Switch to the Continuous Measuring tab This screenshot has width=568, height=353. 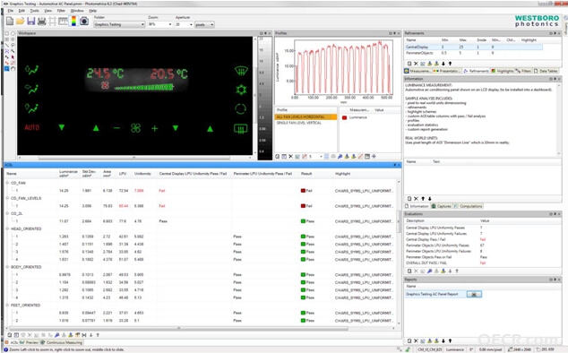[62, 342]
